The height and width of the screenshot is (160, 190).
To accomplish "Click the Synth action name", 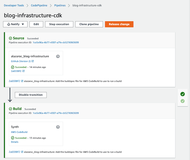I will pos(15,127).
